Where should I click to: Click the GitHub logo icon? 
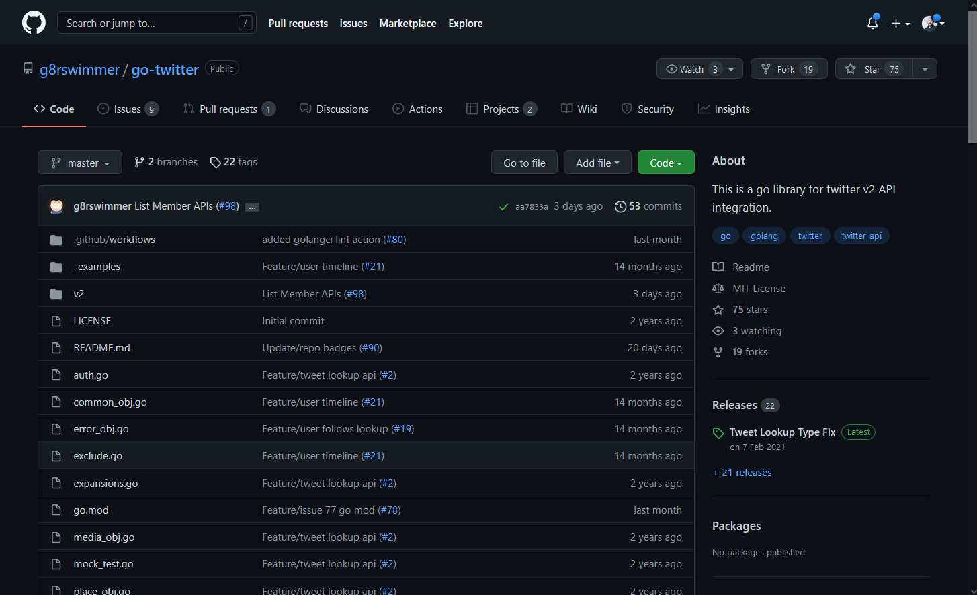tap(34, 22)
